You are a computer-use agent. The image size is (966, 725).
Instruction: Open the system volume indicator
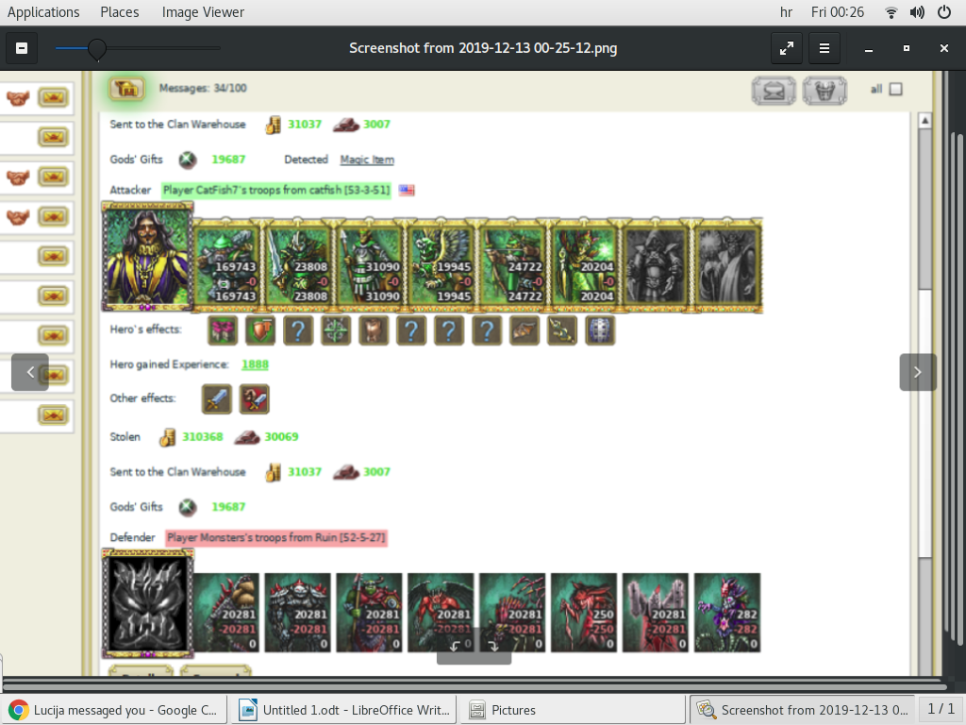click(917, 12)
